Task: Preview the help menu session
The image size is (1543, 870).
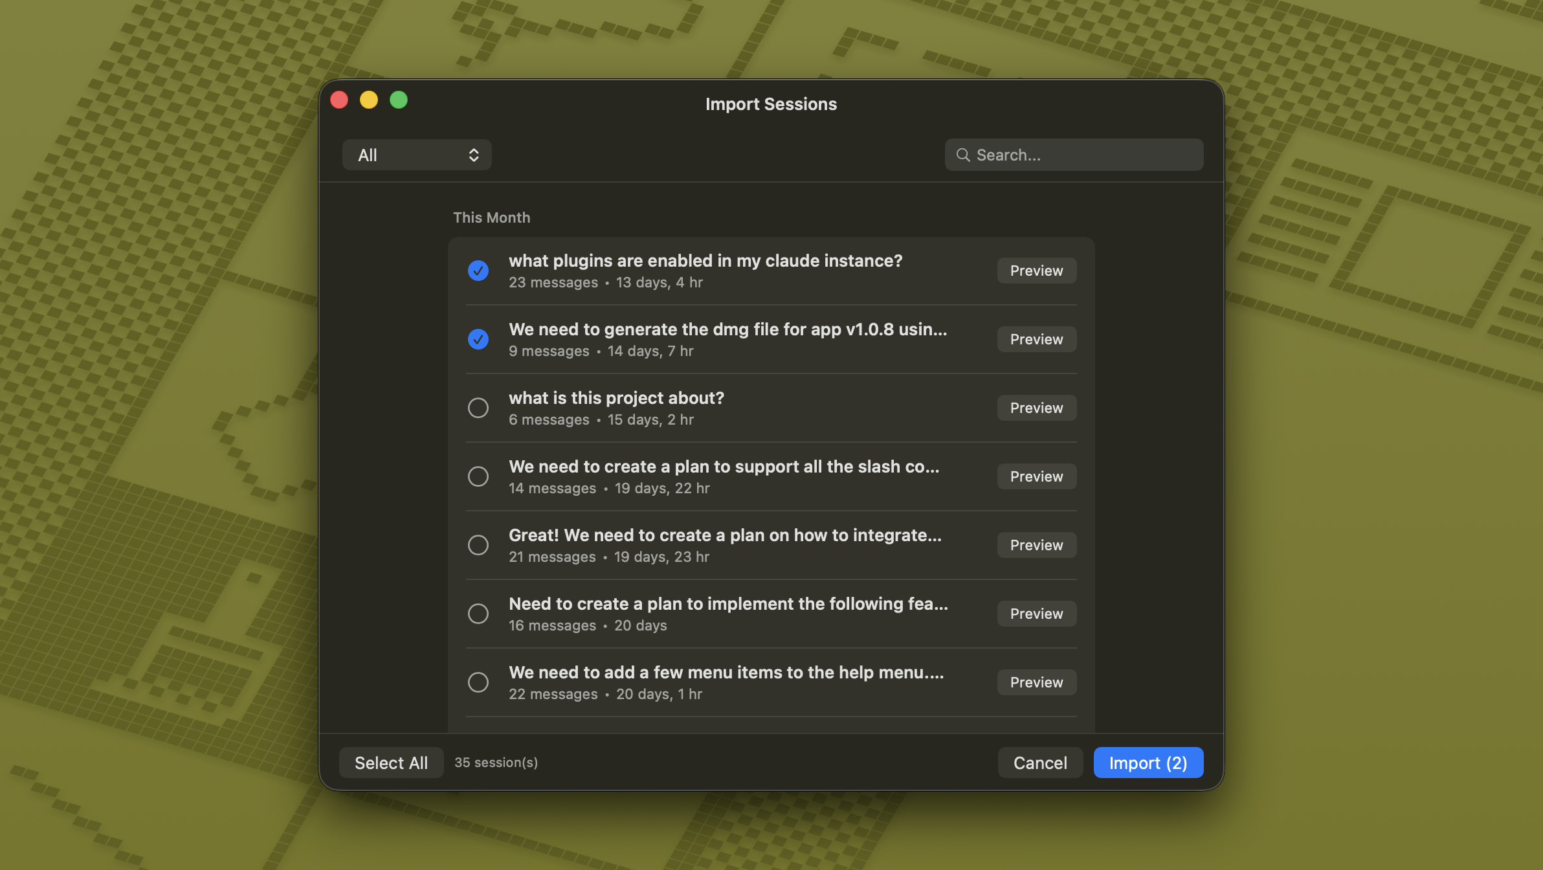Action: point(1036,682)
